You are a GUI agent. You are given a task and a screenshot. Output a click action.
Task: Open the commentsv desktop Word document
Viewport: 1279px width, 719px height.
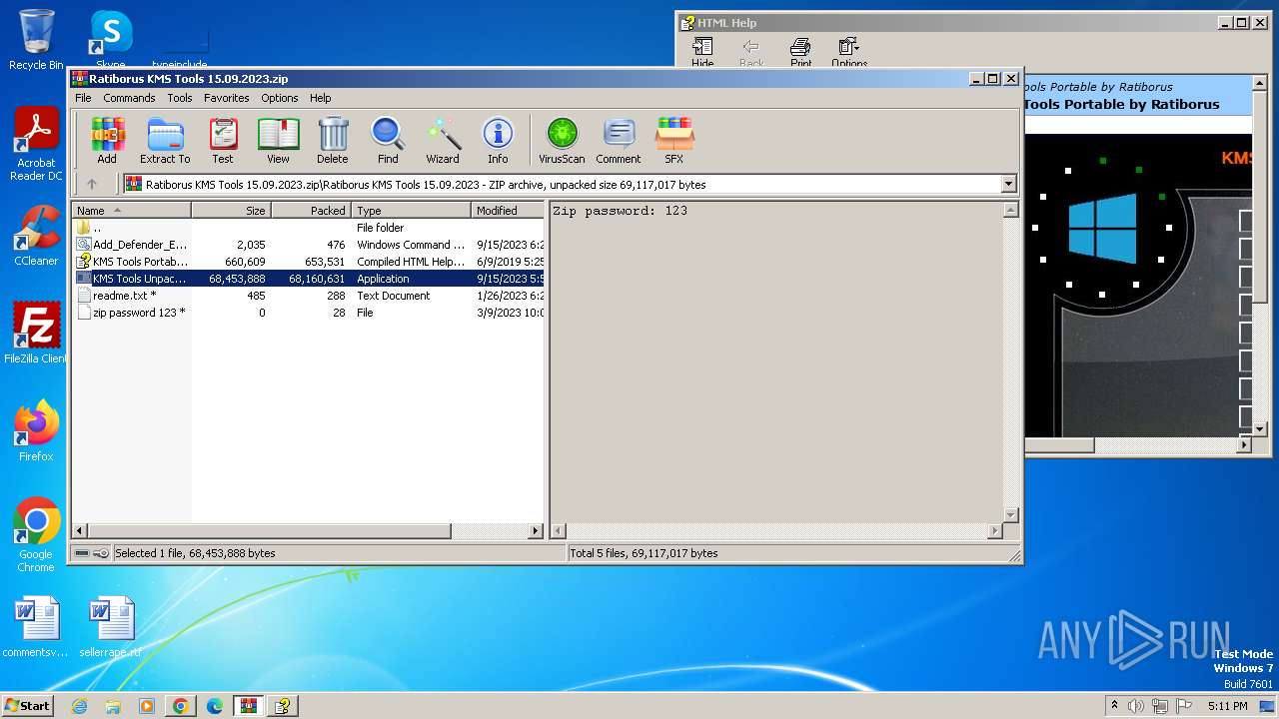pos(36,627)
